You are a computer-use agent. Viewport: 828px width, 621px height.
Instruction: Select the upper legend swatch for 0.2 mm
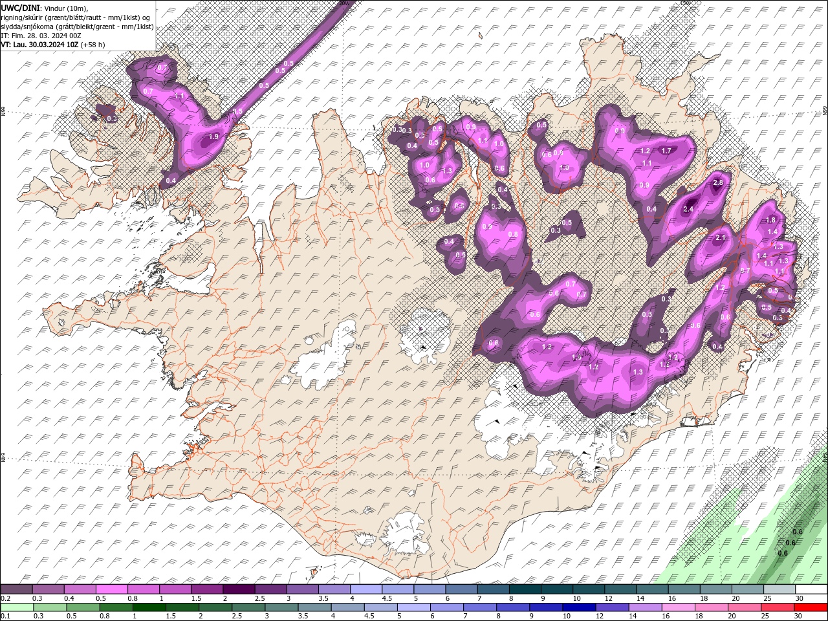(16, 589)
